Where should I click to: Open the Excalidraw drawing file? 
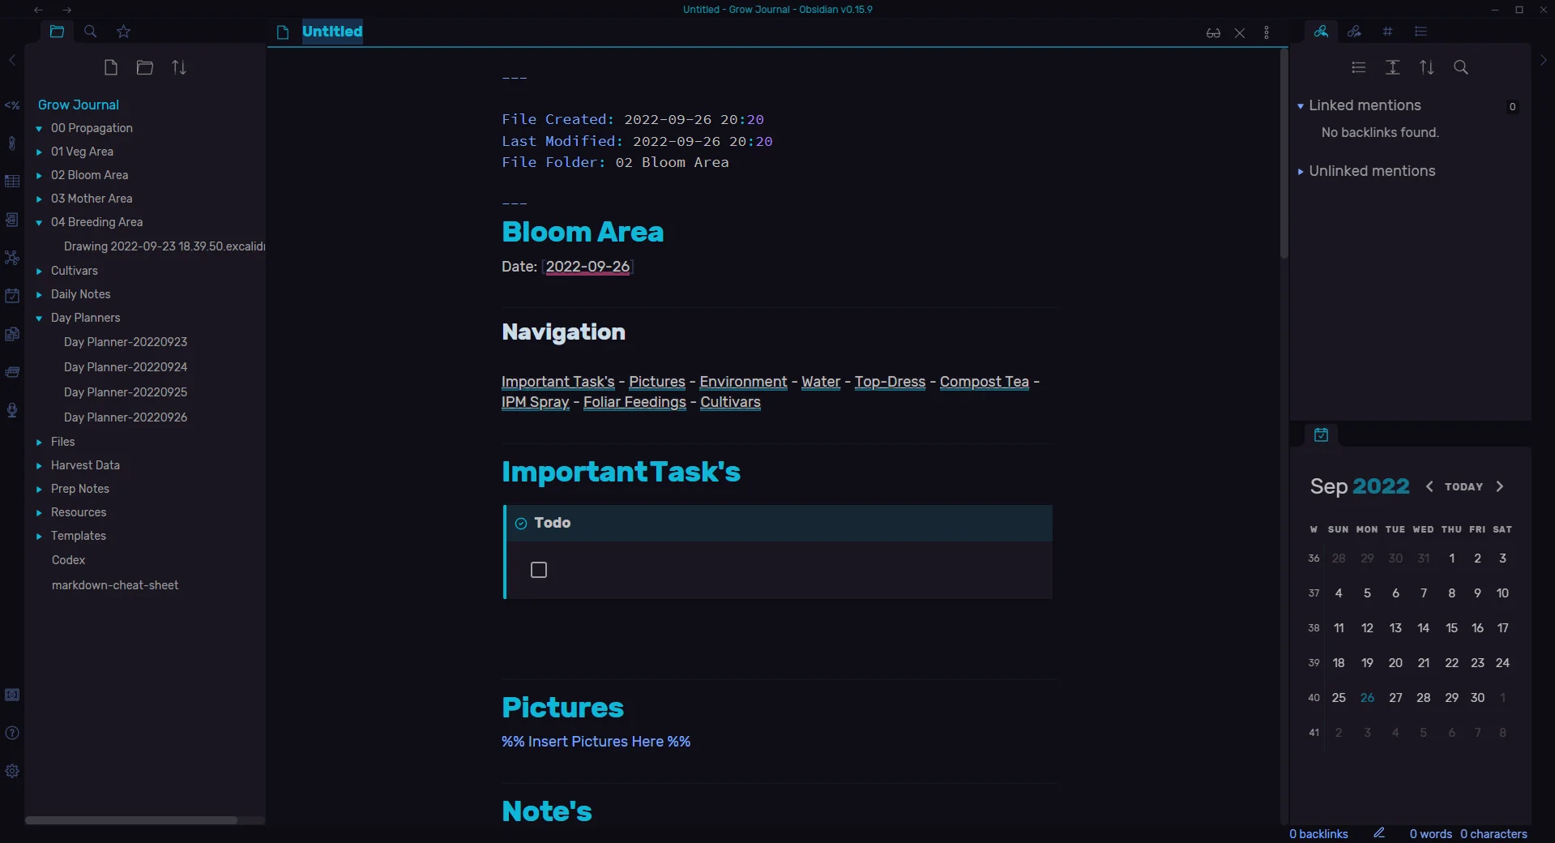point(164,246)
